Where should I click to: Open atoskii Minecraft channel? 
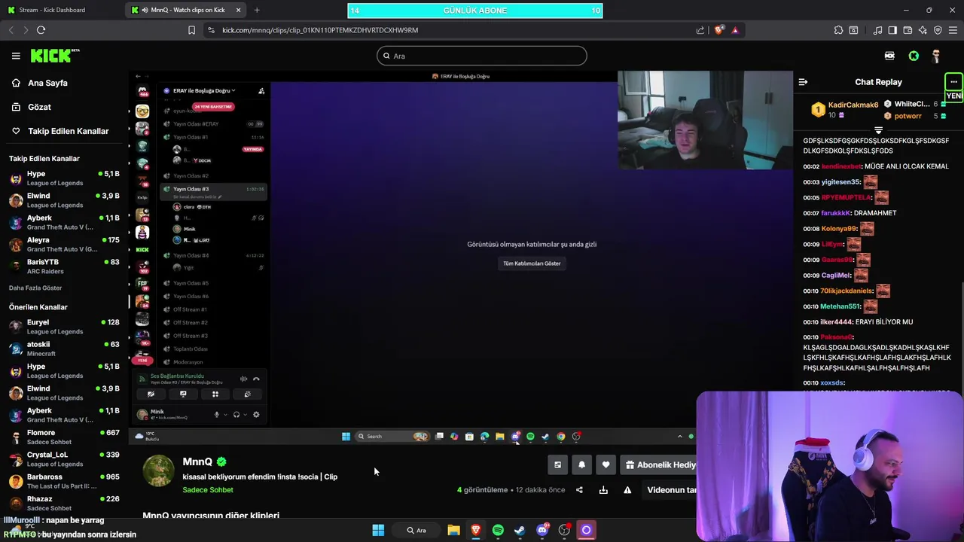click(64, 349)
